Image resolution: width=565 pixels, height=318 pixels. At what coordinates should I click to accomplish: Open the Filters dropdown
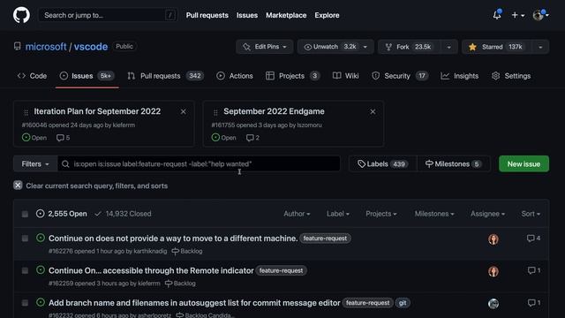pyautogui.click(x=35, y=164)
